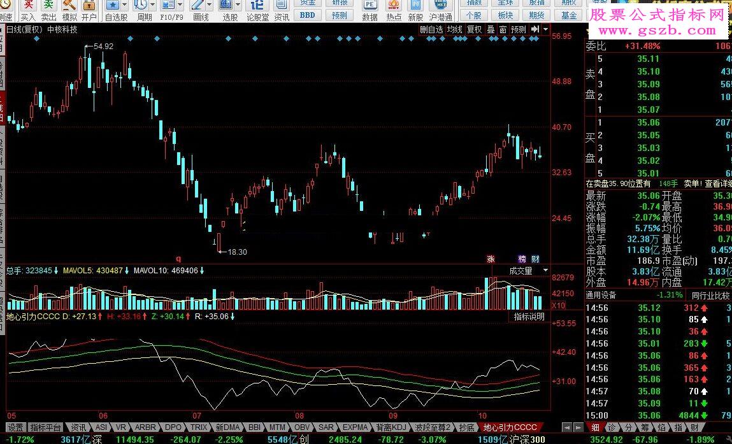Click the 期货 futures button
This screenshot has width=732, height=444.
click(537, 15)
